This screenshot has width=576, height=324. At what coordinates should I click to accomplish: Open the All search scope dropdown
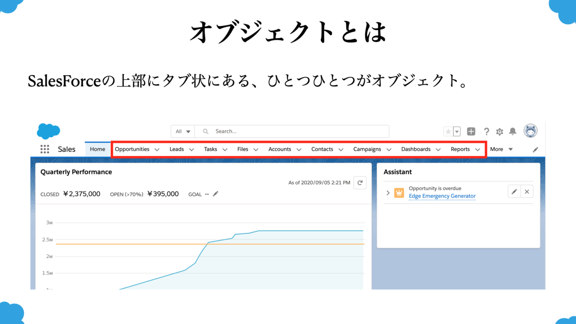click(x=183, y=131)
